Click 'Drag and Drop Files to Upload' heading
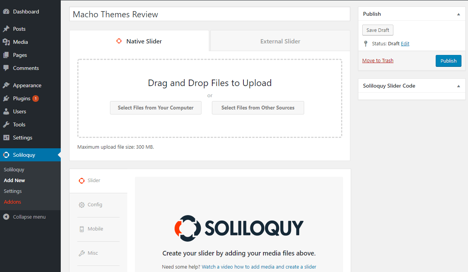The image size is (468, 272). [x=210, y=83]
